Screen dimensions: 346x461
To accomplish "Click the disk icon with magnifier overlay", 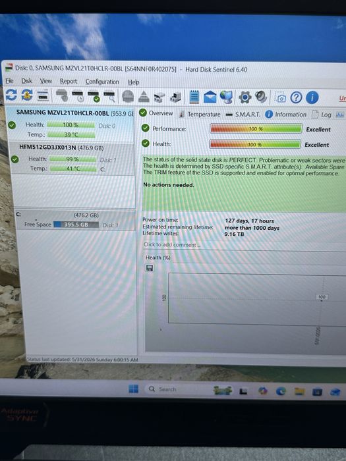I will 109,97.
